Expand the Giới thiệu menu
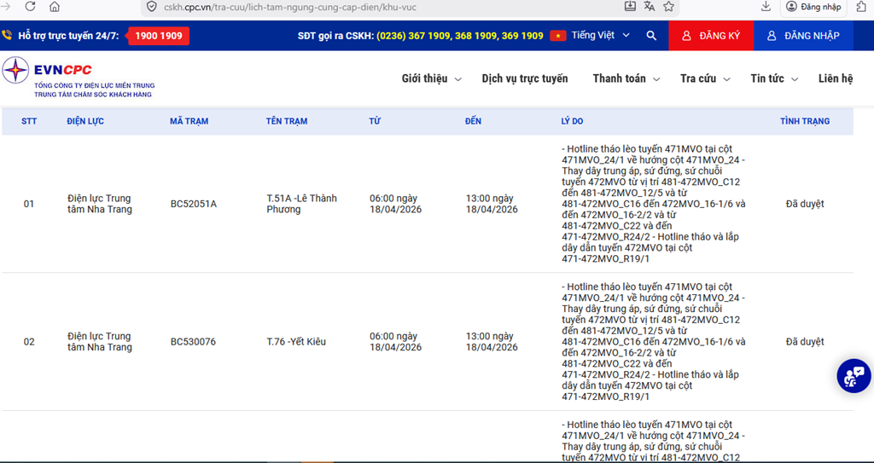Image resolution: width=874 pixels, height=463 pixels. (431, 78)
